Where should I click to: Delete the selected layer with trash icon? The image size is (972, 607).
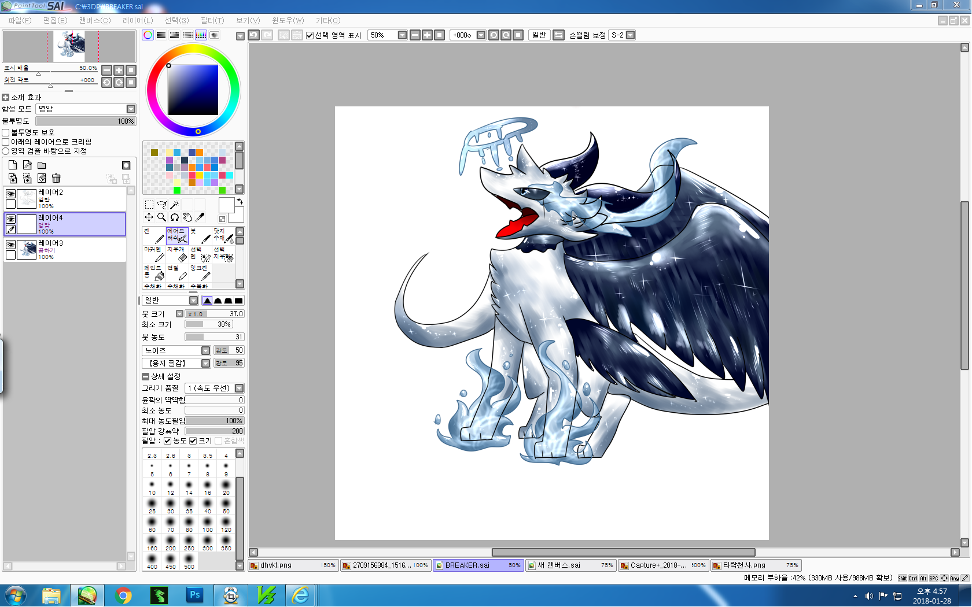coord(56,179)
